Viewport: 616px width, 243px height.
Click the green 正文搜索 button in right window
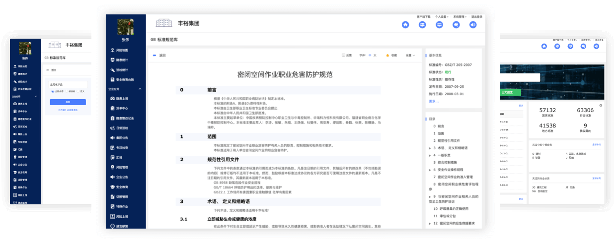[510, 92]
